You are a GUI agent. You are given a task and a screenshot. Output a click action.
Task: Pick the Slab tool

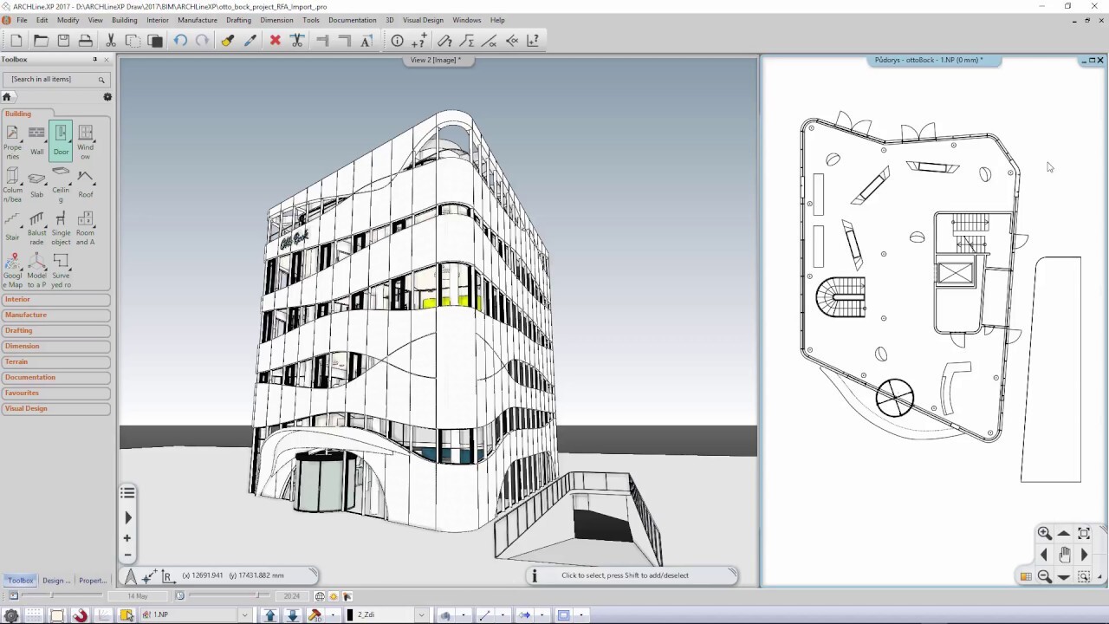click(36, 182)
